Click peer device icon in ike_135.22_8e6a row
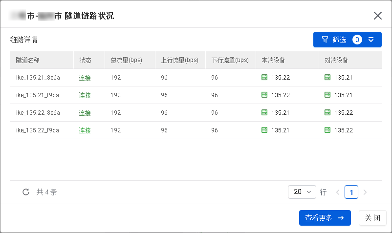The width and height of the screenshot is (392, 233). 327,113
